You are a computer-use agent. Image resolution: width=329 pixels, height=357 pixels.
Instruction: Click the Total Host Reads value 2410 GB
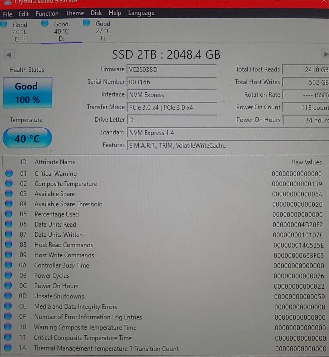click(x=306, y=69)
